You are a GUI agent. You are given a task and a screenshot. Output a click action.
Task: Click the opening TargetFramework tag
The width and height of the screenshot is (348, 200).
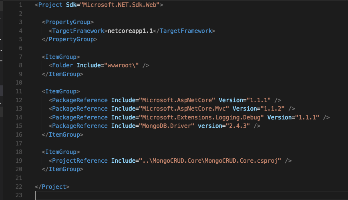point(78,31)
